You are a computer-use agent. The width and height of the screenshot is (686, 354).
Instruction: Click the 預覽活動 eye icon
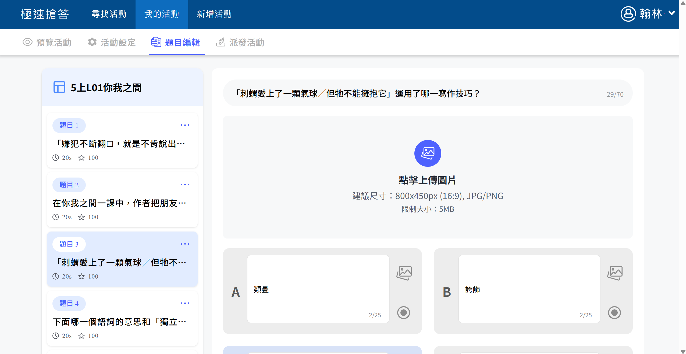(x=27, y=42)
